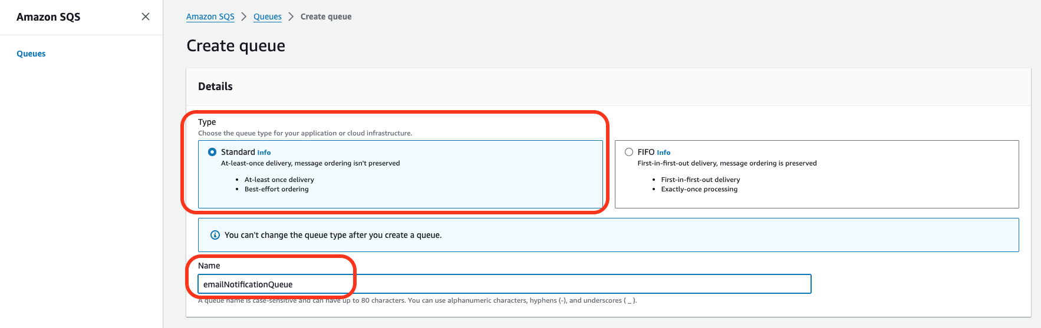This screenshot has width=1041, height=328.
Task: Click the breadcrumb chevron after Queues
Action: pyautogui.click(x=291, y=16)
